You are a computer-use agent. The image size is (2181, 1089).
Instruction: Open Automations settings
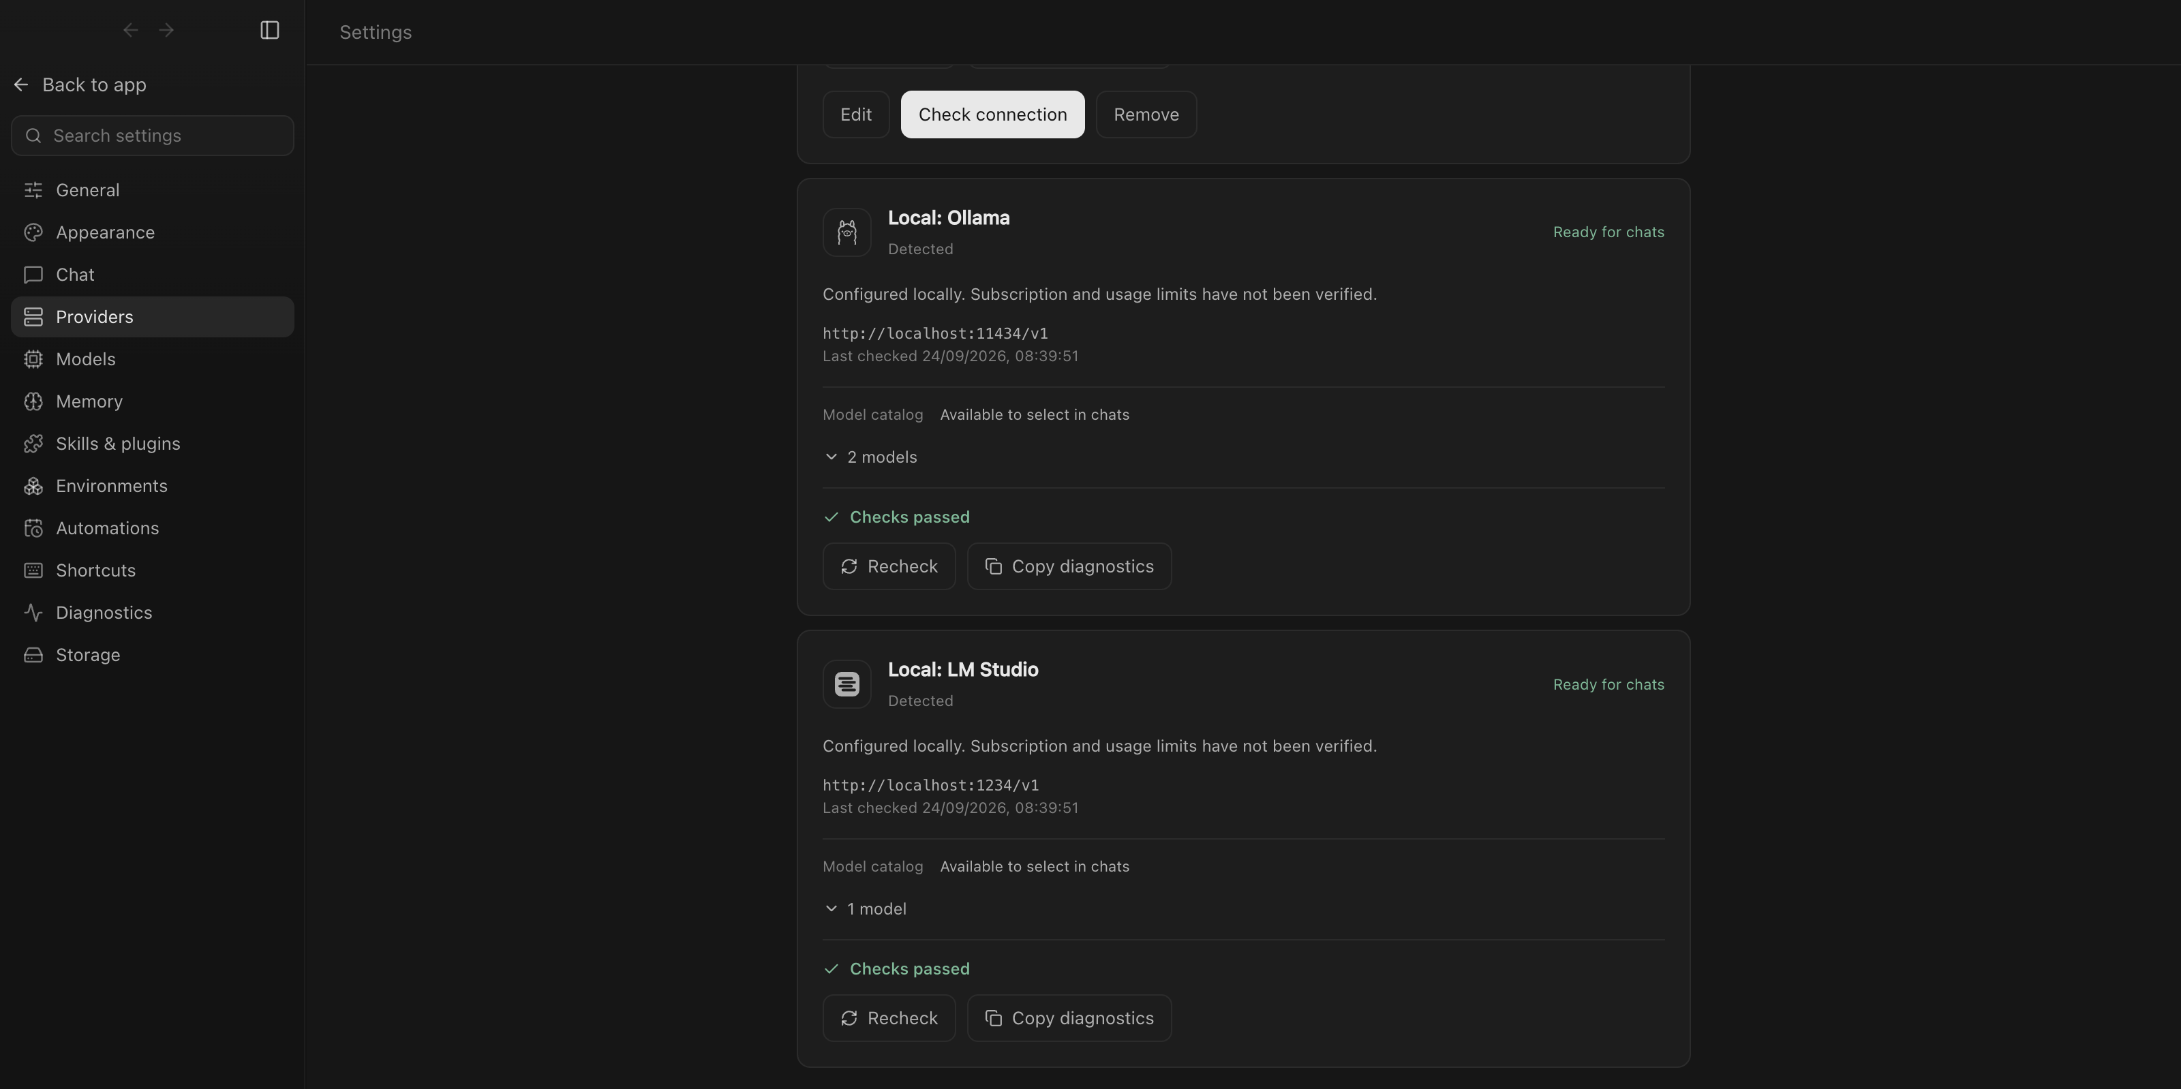tap(153, 528)
